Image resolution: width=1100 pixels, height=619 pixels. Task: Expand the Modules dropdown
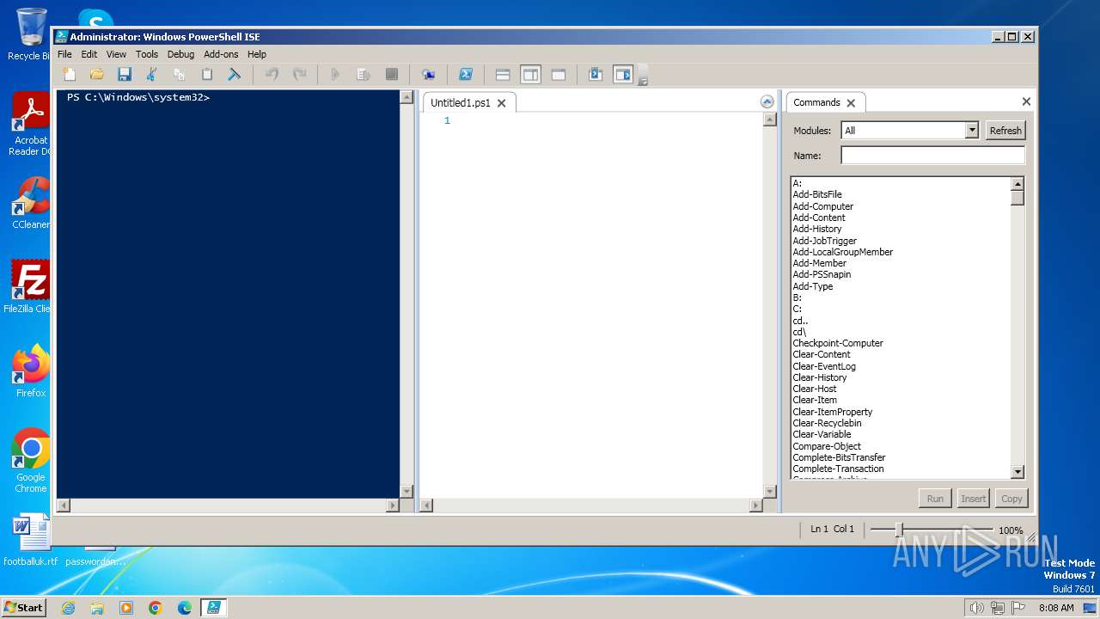pos(972,131)
